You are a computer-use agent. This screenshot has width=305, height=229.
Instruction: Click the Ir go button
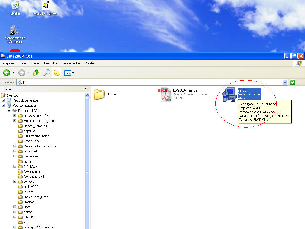294,82
